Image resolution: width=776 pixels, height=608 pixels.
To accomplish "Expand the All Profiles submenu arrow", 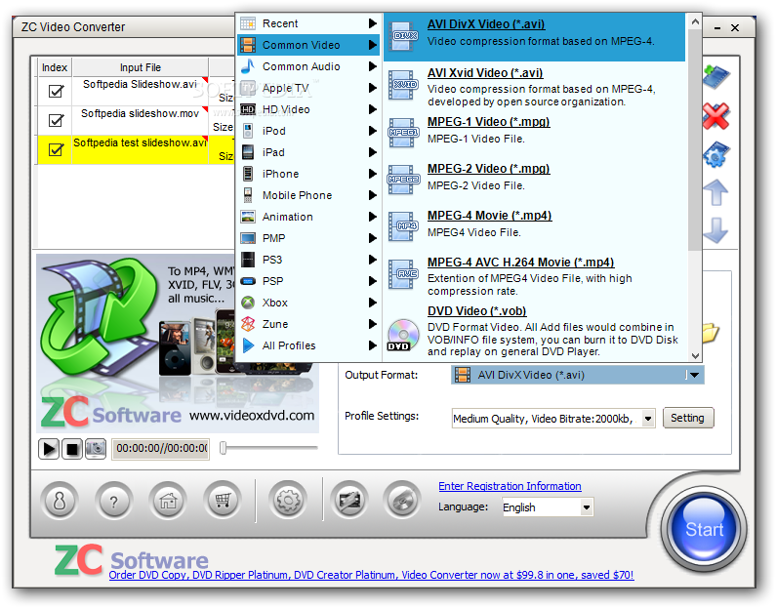I will pyautogui.click(x=373, y=345).
